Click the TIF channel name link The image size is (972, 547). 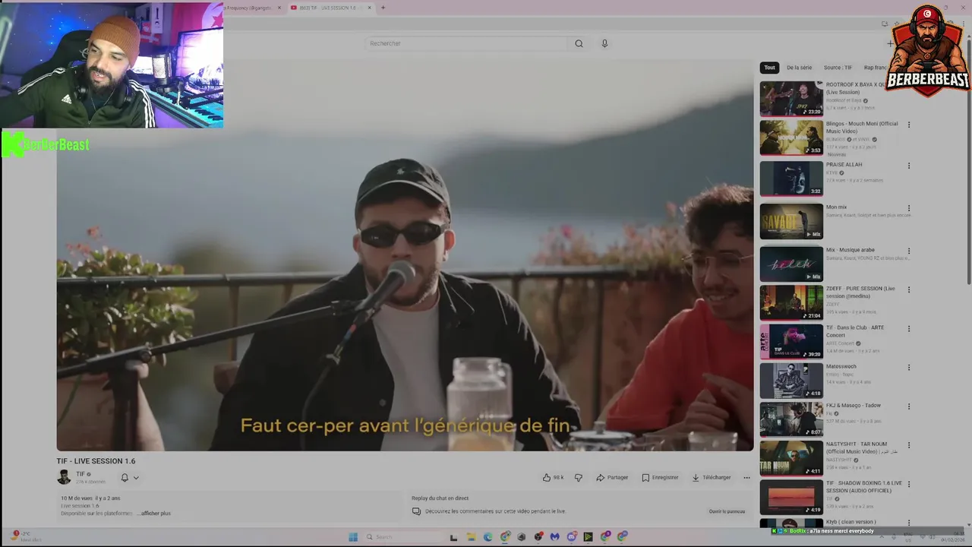80,474
